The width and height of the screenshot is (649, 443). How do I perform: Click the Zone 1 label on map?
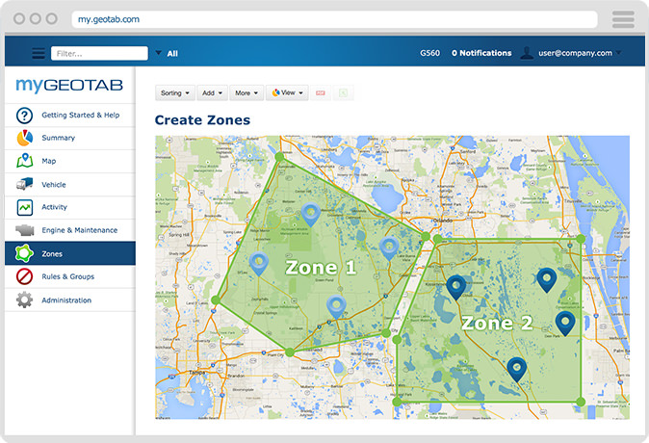pos(321,268)
